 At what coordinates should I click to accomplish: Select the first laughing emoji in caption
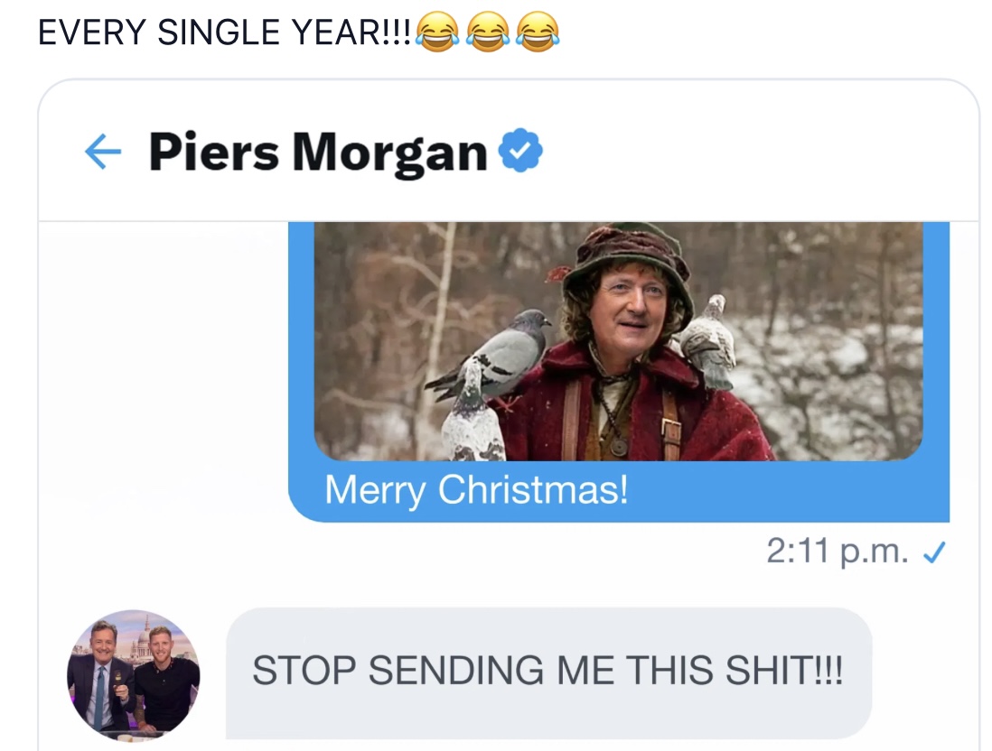pyautogui.click(x=438, y=33)
